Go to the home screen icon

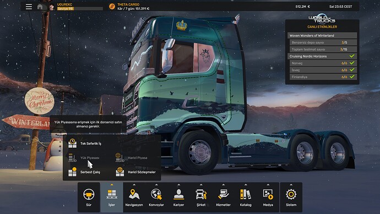(x=40, y=7)
